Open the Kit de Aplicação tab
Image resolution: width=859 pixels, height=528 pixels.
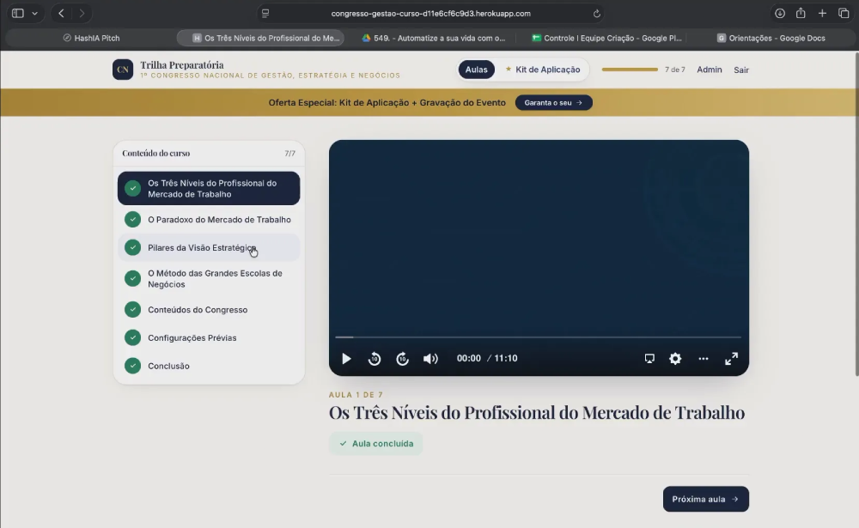pos(542,70)
